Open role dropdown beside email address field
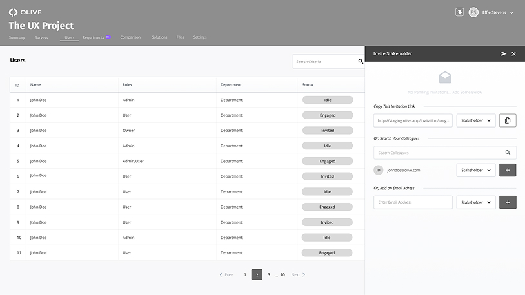Screen dimensions: 525x295 476,202
